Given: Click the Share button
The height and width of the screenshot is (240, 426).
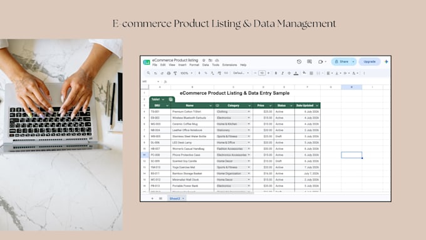Looking at the screenshot, I should pyautogui.click(x=341, y=61).
